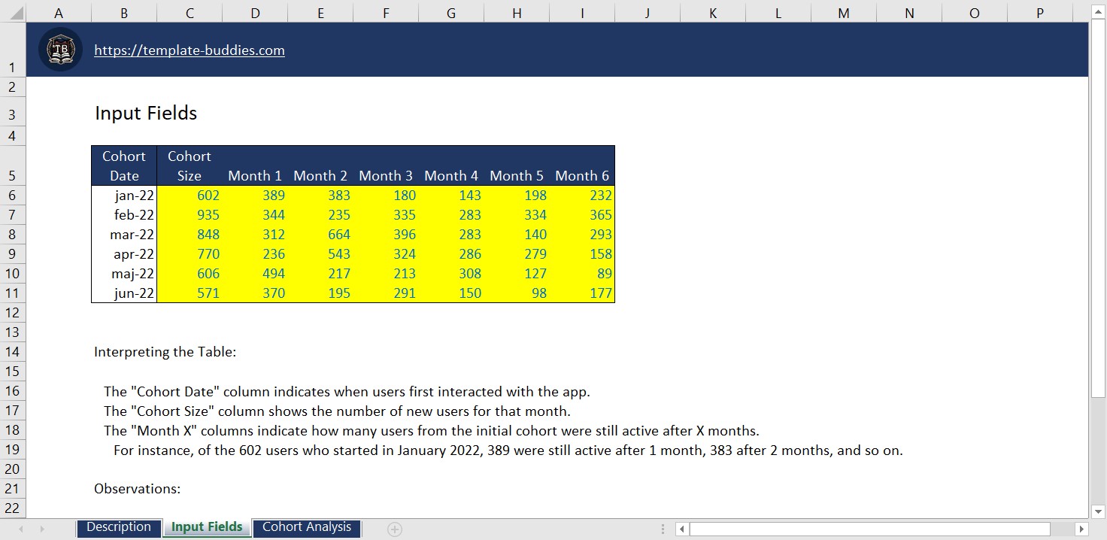Image resolution: width=1107 pixels, height=540 pixels.
Task: Click the horizontal scrollbar right arrow
Action: point(1081,529)
